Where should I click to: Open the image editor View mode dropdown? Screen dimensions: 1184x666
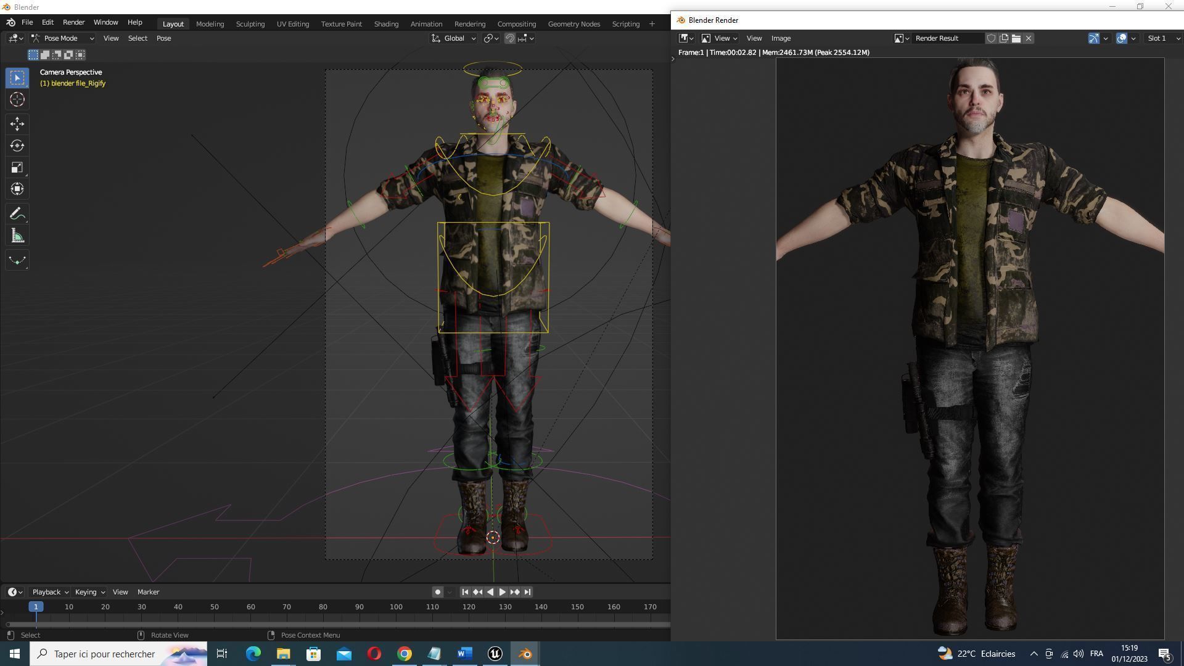(x=719, y=38)
